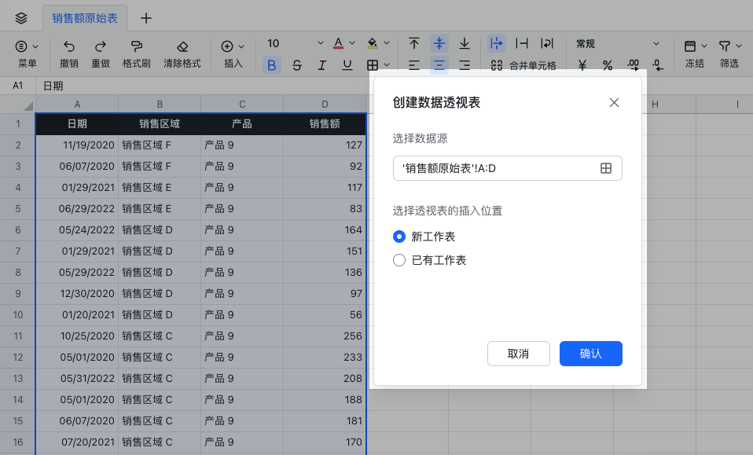Screen dimensions: 753x455
Task: Add a new sheet with plus icon
Action: pyautogui.click(x=146, y=18)
